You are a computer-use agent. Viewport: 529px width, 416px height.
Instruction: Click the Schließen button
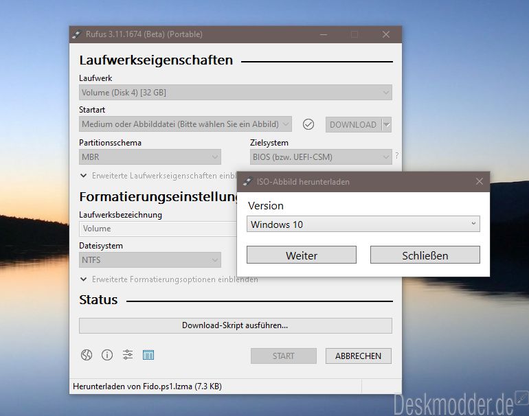(425, 255)
